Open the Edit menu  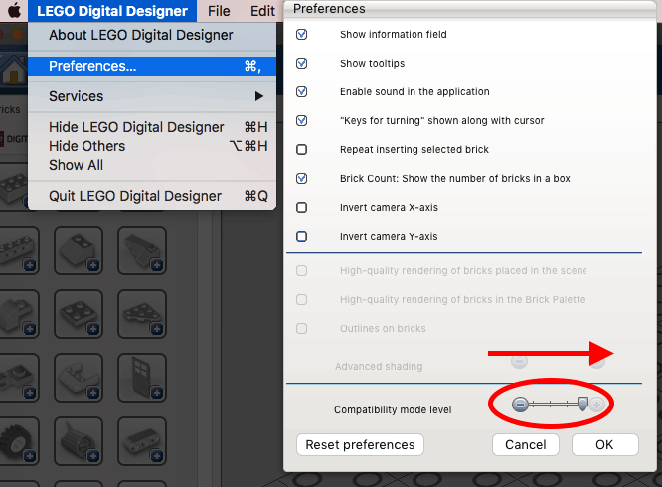(x=262, y=11)
